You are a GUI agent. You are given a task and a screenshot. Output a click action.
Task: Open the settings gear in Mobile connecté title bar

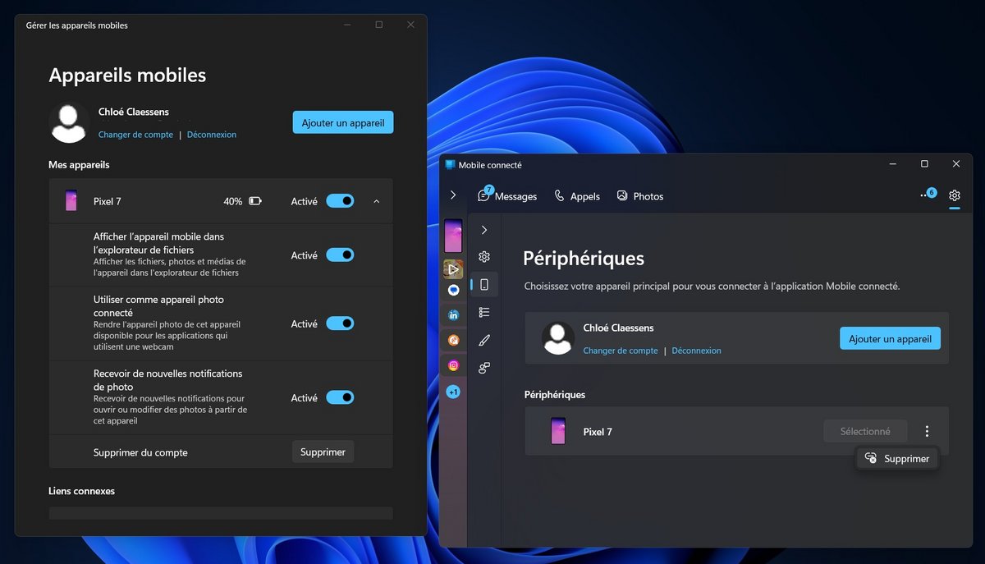(x=954, y=196)
